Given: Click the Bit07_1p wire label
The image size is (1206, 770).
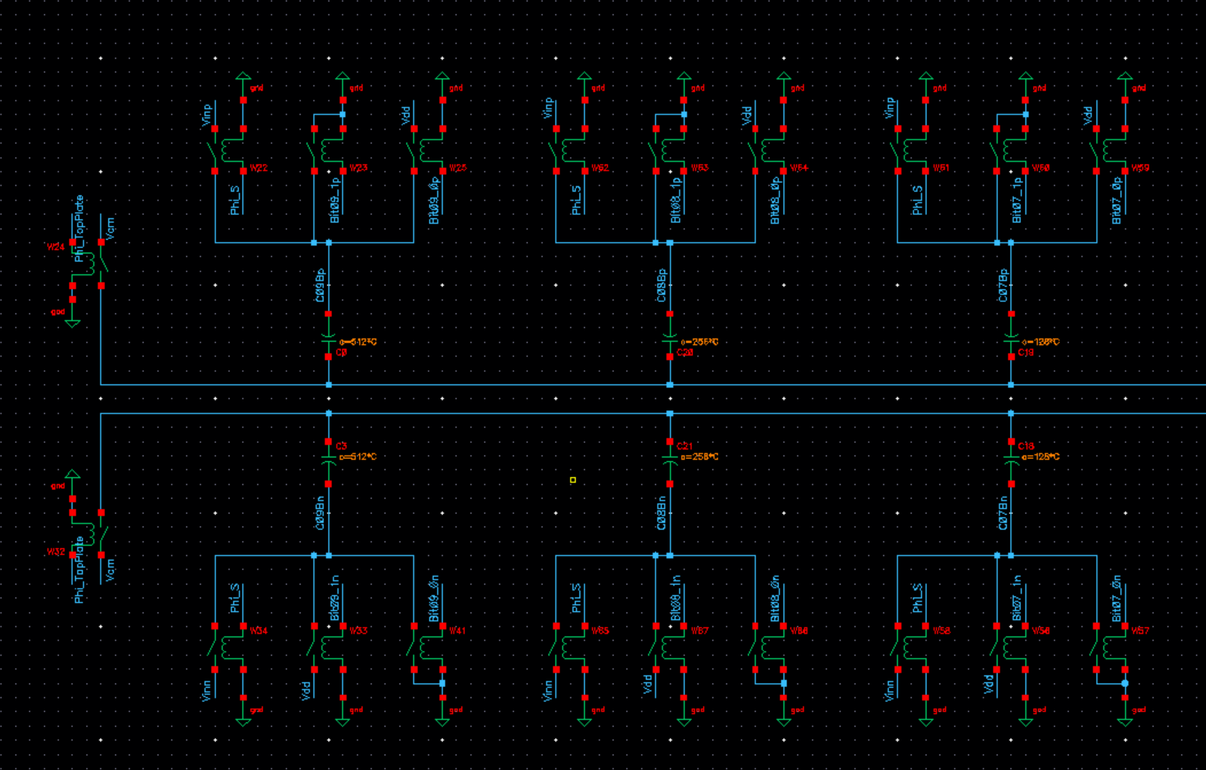Looking at the screenshot, I should [x=1017, y=200].
